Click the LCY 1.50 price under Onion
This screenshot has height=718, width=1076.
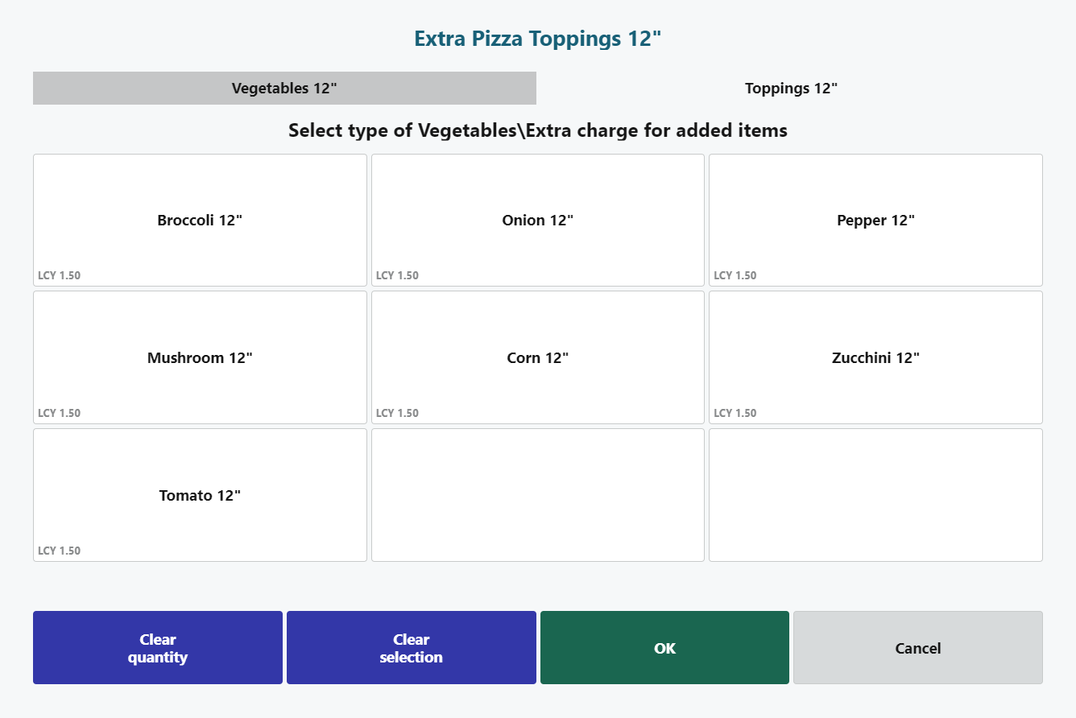[x=397, y=275]
